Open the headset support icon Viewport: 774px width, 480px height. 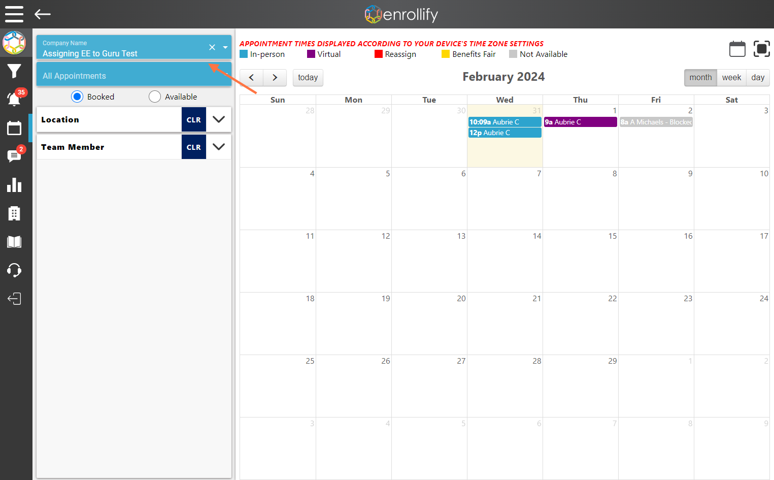14,270
